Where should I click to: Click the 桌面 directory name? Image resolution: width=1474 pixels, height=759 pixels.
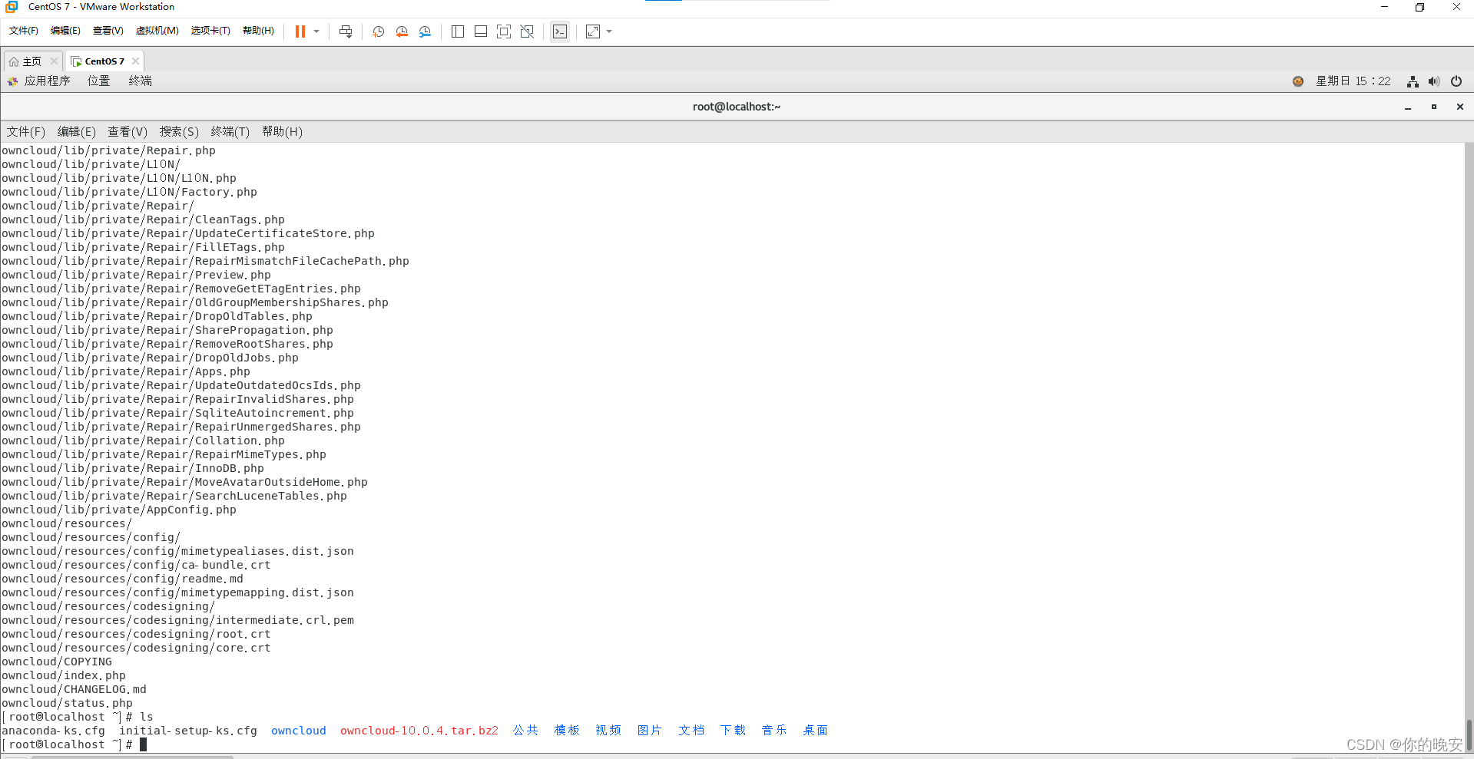coord(816,731)
